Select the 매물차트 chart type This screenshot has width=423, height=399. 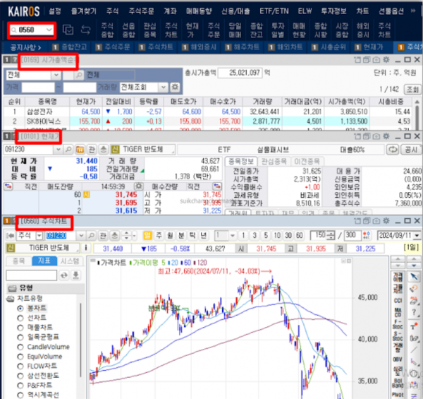pos(35,328)
